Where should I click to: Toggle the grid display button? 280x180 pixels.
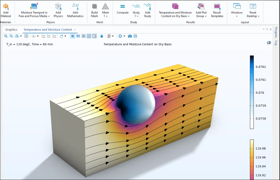tap(83, 36)
